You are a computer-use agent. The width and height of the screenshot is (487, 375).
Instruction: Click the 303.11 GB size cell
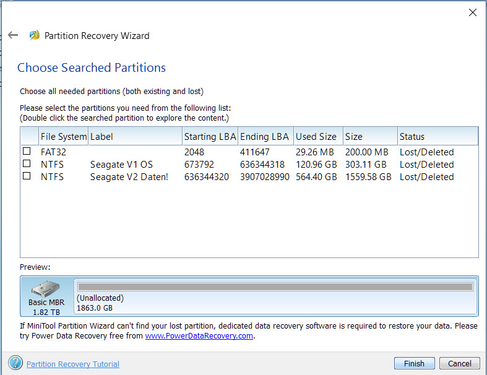click(366, 165)
